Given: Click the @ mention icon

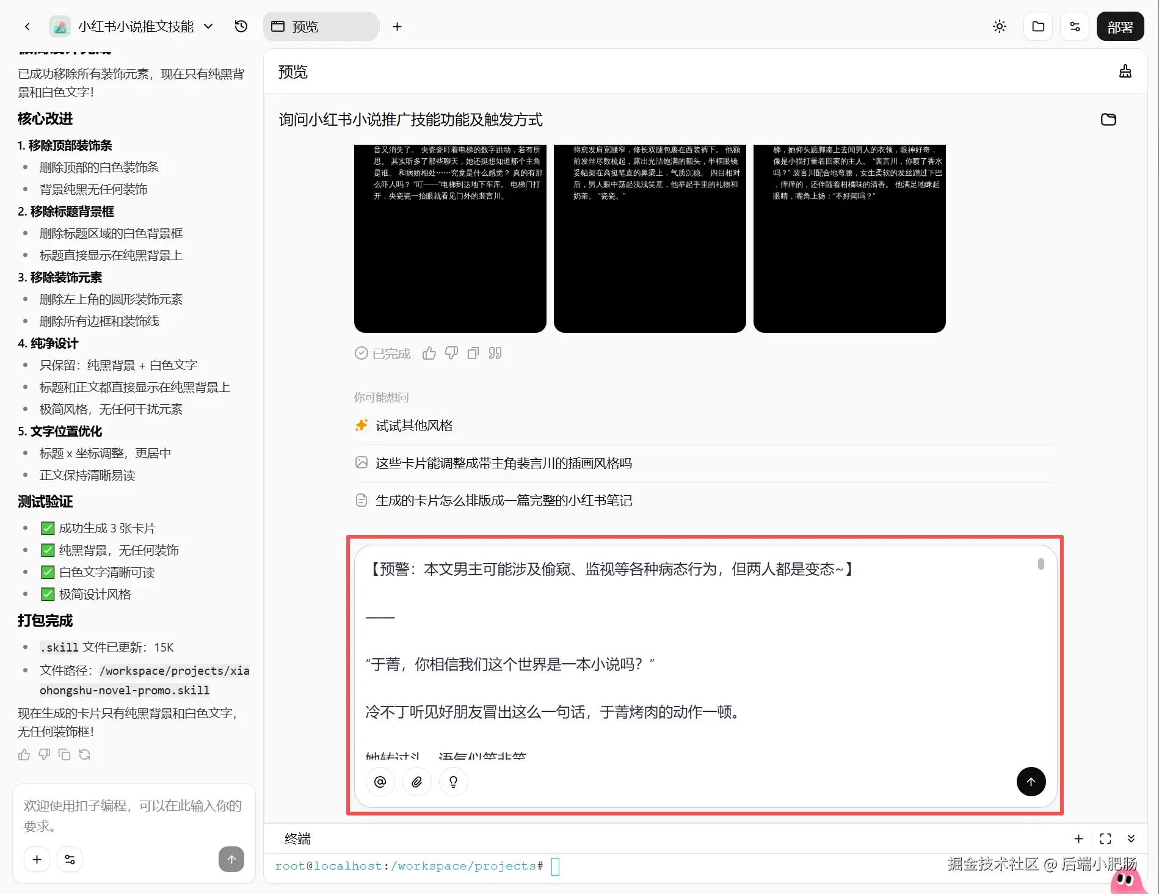Looking at the screenshot, I should 380,782.
